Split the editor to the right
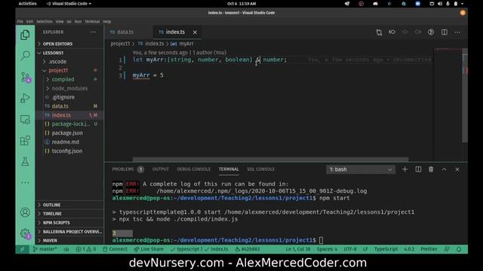Screen dimensions: 483x271 [445, 32]
